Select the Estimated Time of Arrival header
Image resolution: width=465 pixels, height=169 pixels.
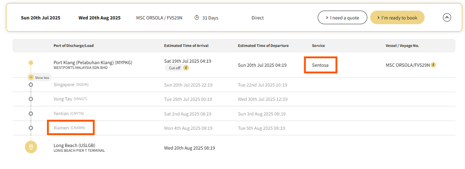tap(186, 46)
